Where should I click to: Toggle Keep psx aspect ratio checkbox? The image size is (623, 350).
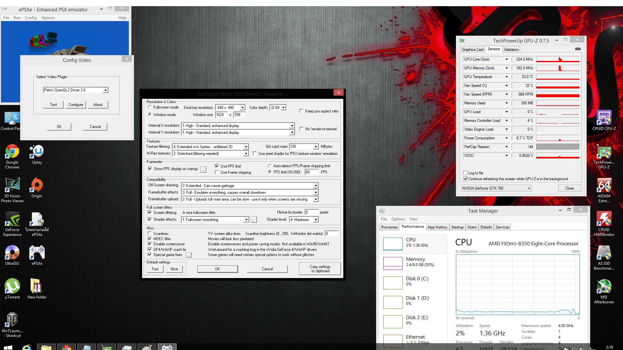click(301, 111)
